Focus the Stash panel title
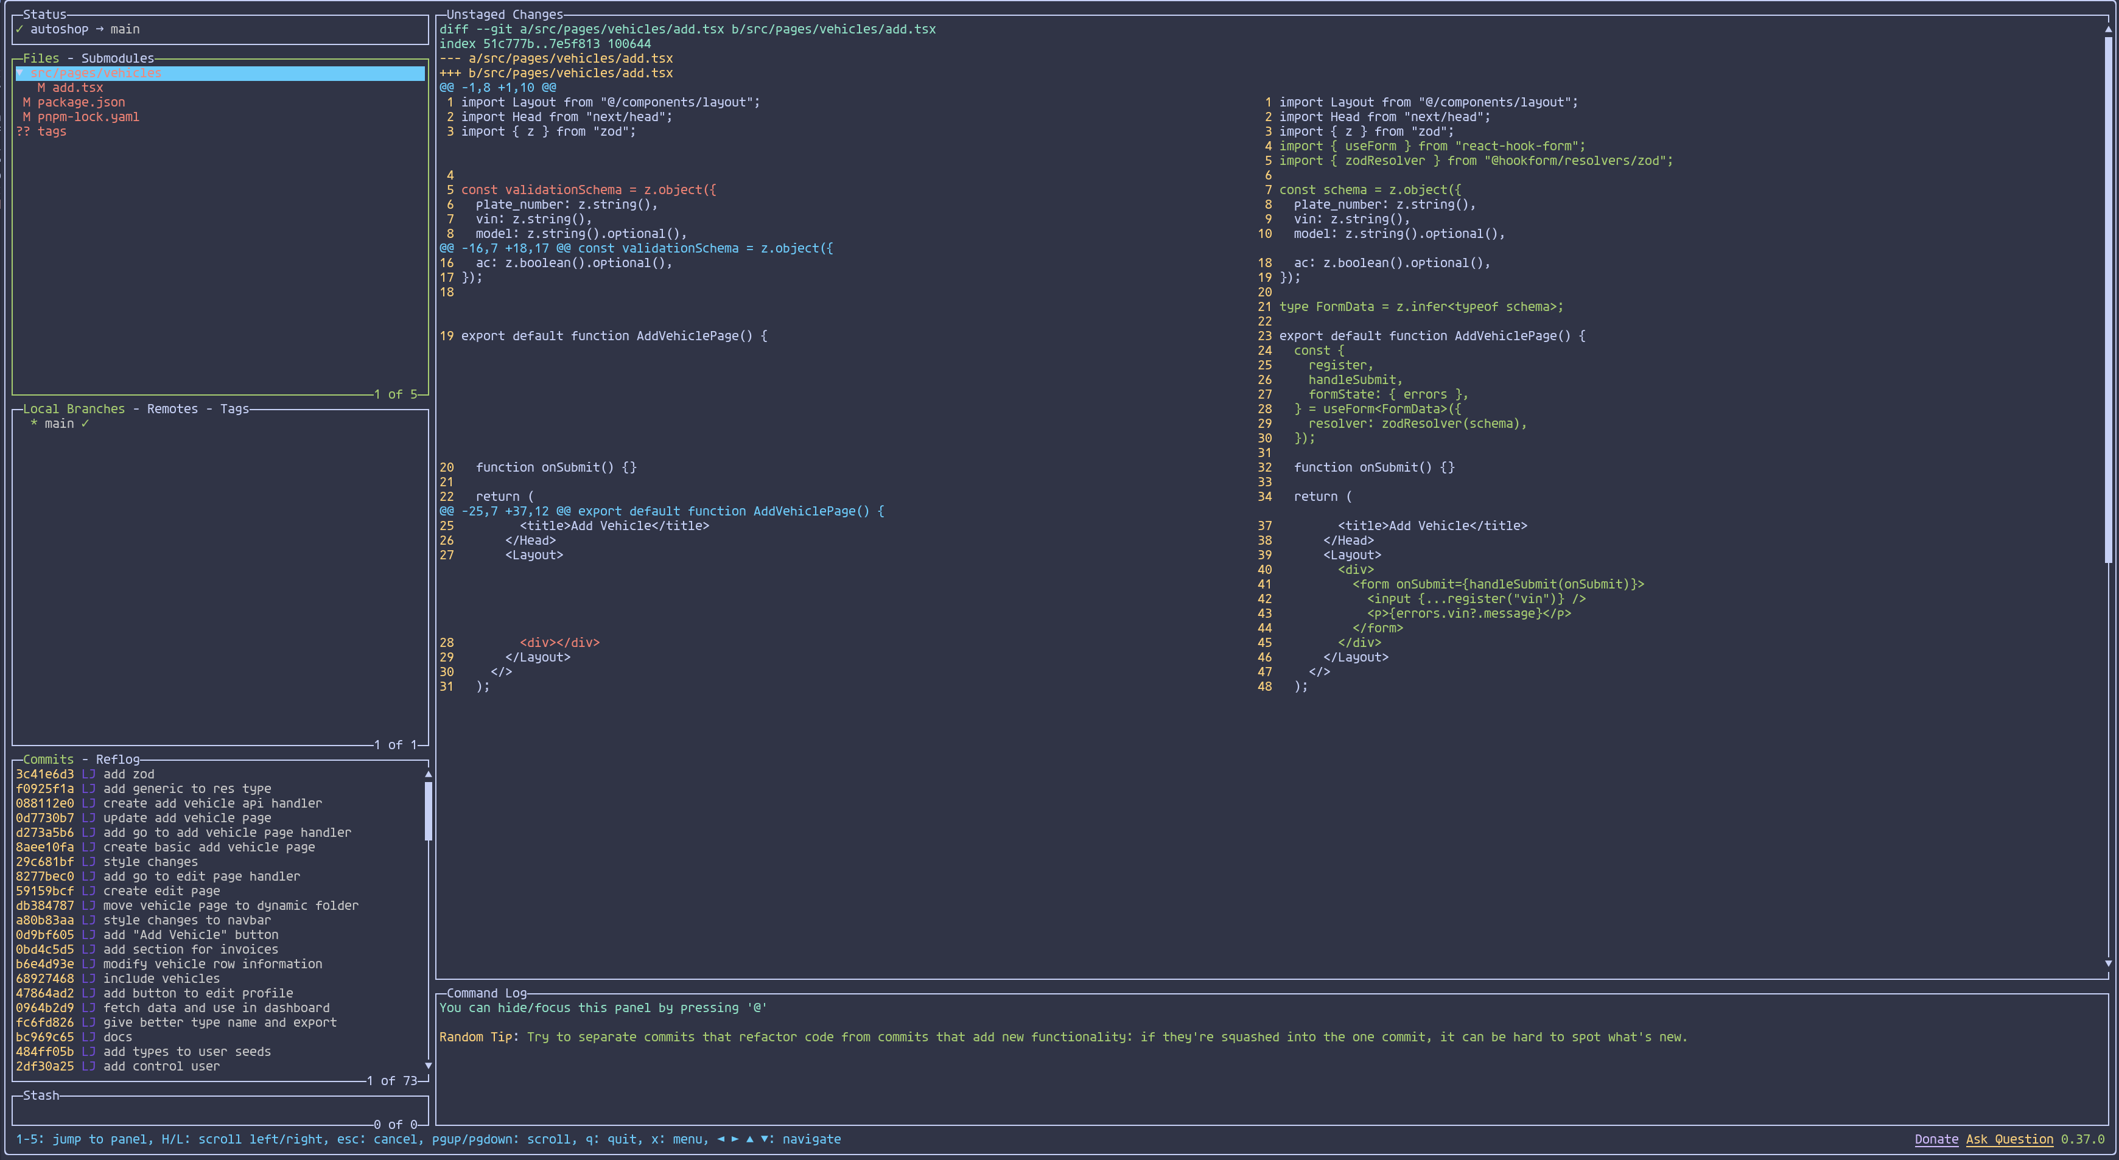The image size is (2119, 1160). pyautogui.click(x=41, y=1096)
